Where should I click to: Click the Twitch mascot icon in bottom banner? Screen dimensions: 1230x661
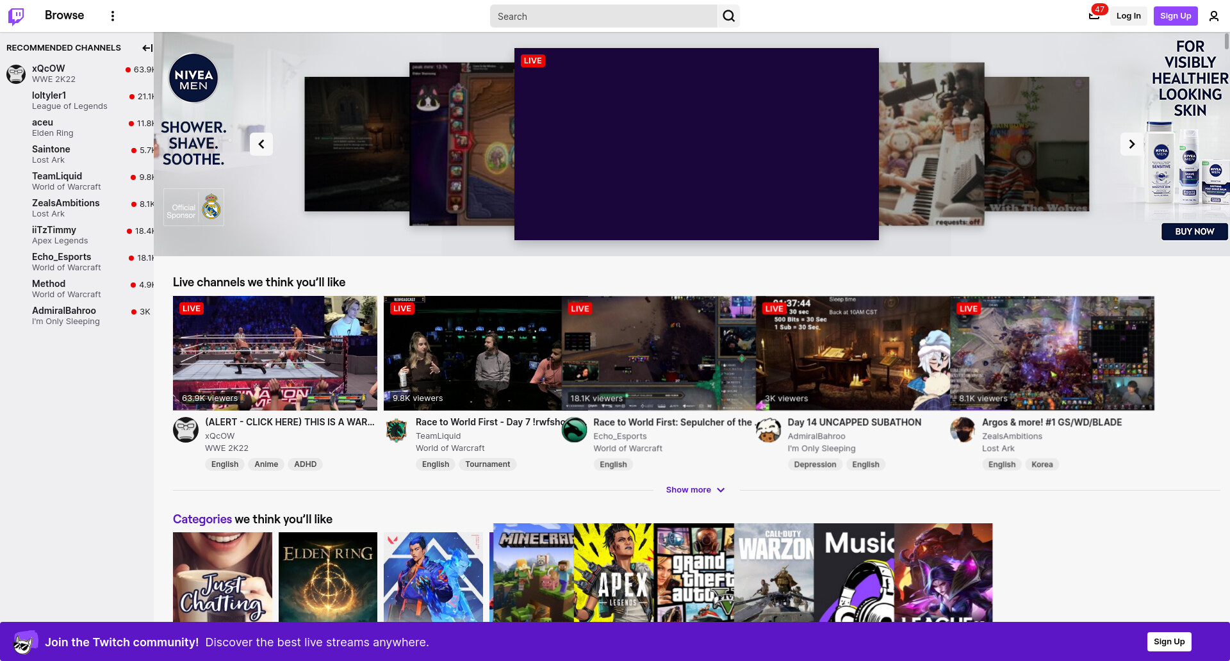click(x=24, y=642)
